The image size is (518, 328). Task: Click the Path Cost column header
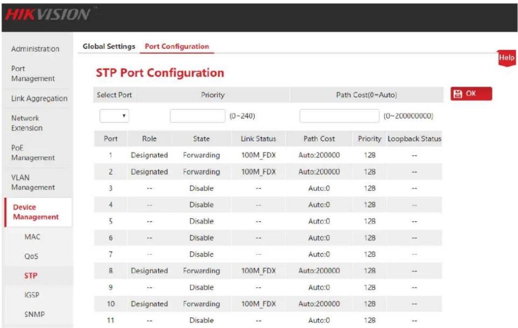319,139
